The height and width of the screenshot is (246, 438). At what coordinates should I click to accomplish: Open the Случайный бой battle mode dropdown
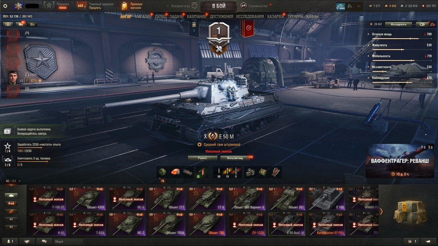(255, 6)
